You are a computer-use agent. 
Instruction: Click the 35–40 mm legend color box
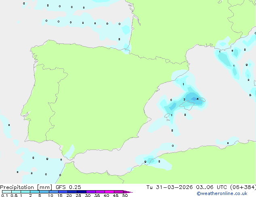click(x=100, y=192)
